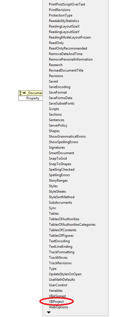Choose WebOptions from the menu
The height and width of the screenshot is (317, 125).
pos(58,307)
